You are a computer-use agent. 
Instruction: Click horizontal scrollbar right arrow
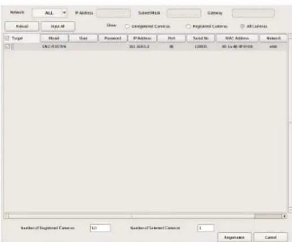pos(285,216)
